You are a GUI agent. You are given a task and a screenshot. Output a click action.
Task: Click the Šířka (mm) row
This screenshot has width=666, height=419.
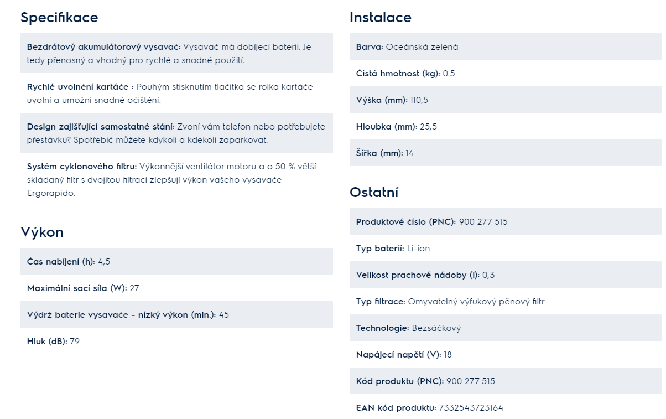(x=506, y=153)
